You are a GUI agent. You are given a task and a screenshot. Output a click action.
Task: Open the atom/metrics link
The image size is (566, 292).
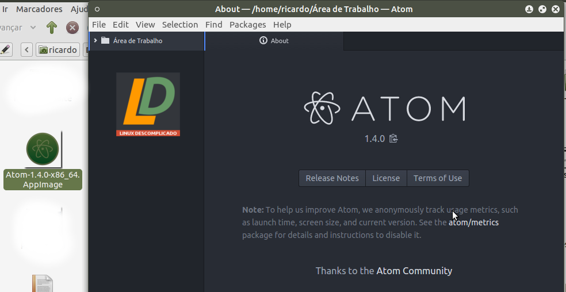point(473,222)
